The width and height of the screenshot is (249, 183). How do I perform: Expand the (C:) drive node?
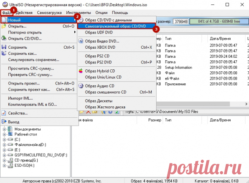click(x=5, y=140)
